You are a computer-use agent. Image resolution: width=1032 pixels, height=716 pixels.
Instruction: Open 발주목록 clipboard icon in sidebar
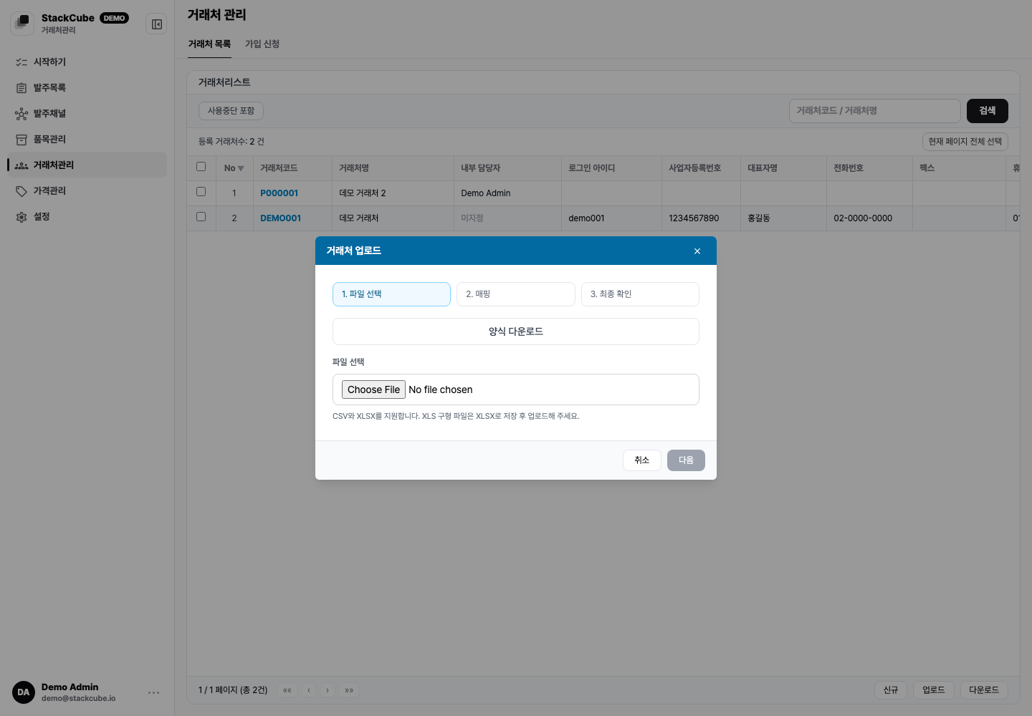(21, 88)
